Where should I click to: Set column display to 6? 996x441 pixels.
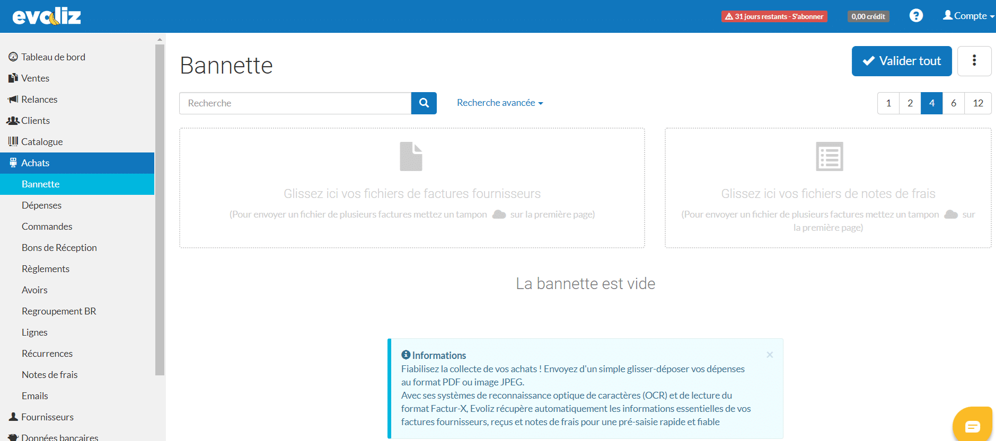pos(954,103)
